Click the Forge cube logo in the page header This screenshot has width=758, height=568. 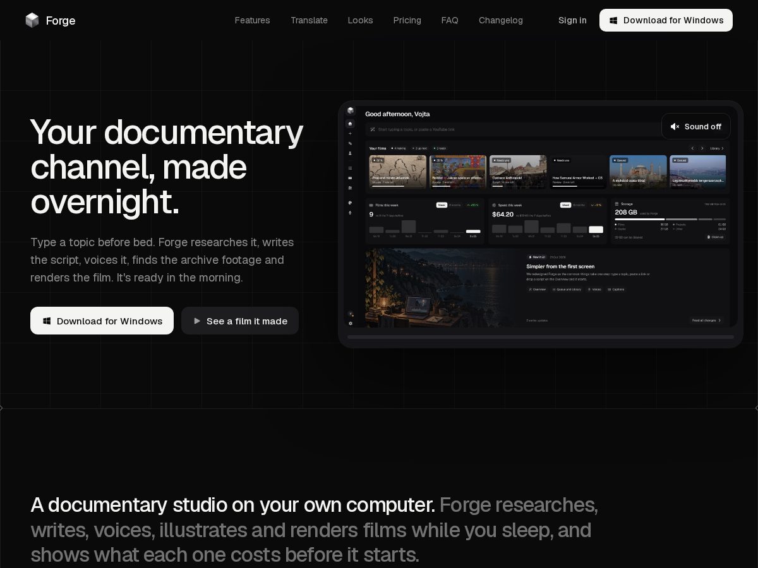coord(32,20)
